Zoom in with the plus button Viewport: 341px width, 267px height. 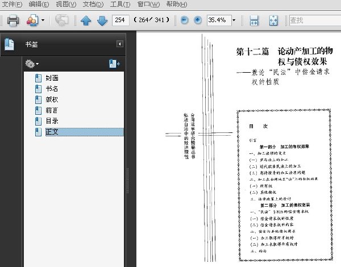pos(197,20)
